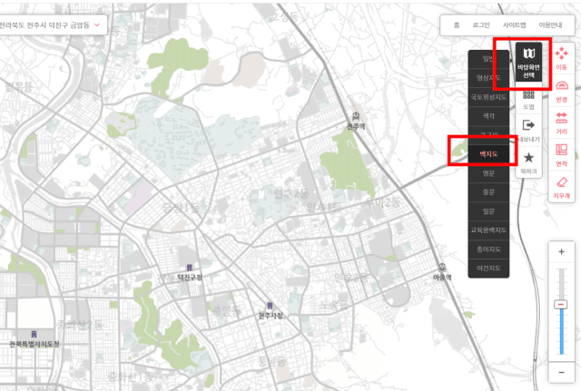Zoom out with the minus button
The image size is (581, 391).
[561, 372]
